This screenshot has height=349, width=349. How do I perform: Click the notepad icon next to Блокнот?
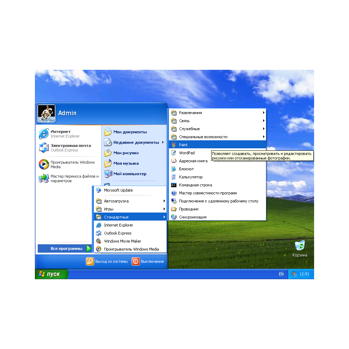coord(174,169)
